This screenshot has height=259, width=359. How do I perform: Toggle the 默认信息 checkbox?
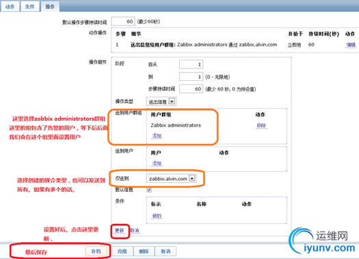pos(149,190)
